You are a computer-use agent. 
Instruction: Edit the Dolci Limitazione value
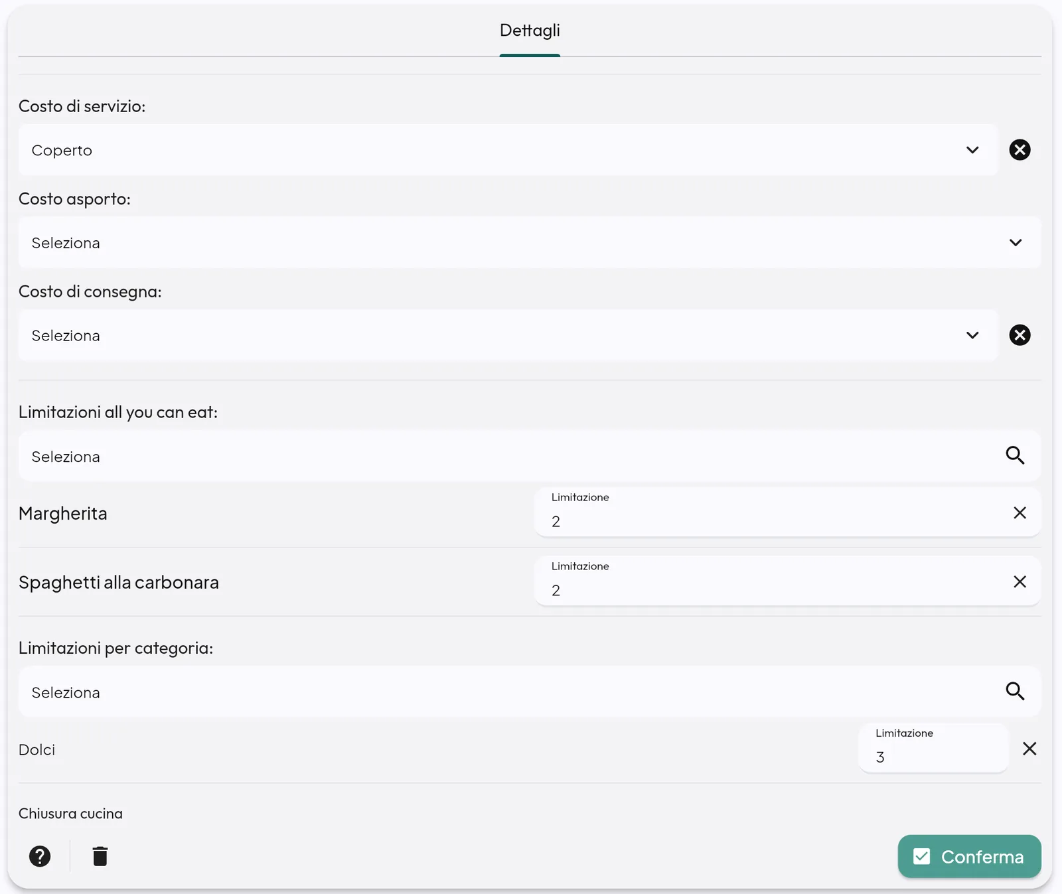pyautogui.click(x=933, y=749)
